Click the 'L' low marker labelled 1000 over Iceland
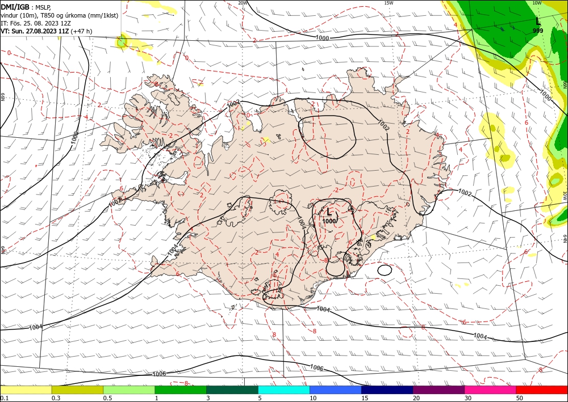Screen dimensions: 568x402 click(329, 215)
